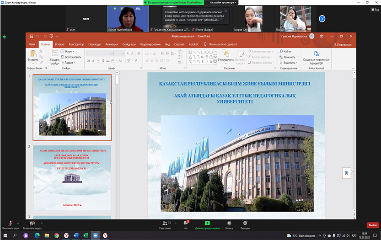Open the Участники participants panel
This screenshot has height=240, width=381.
pos(165,222)
